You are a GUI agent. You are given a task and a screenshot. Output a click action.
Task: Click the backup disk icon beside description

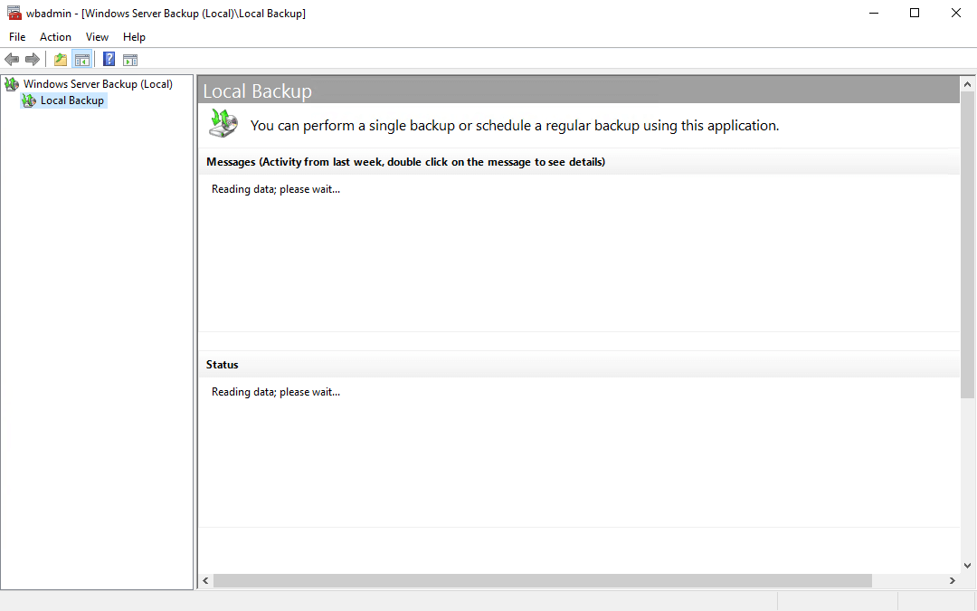223,123
